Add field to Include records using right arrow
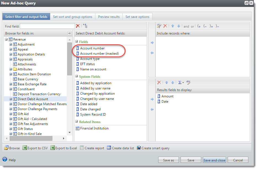 152,43
